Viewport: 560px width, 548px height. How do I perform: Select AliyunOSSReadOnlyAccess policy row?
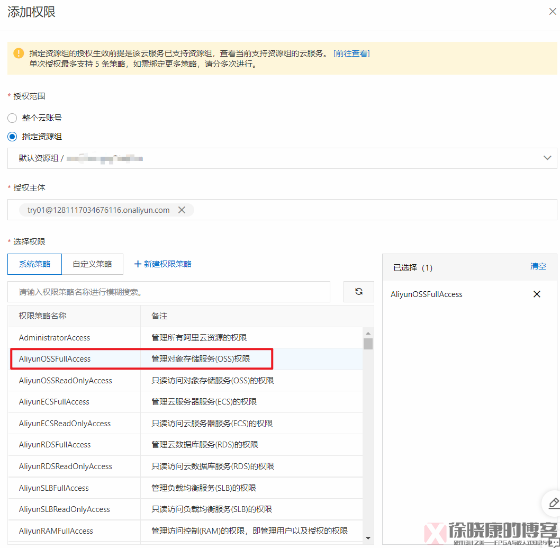click(185, 381)
